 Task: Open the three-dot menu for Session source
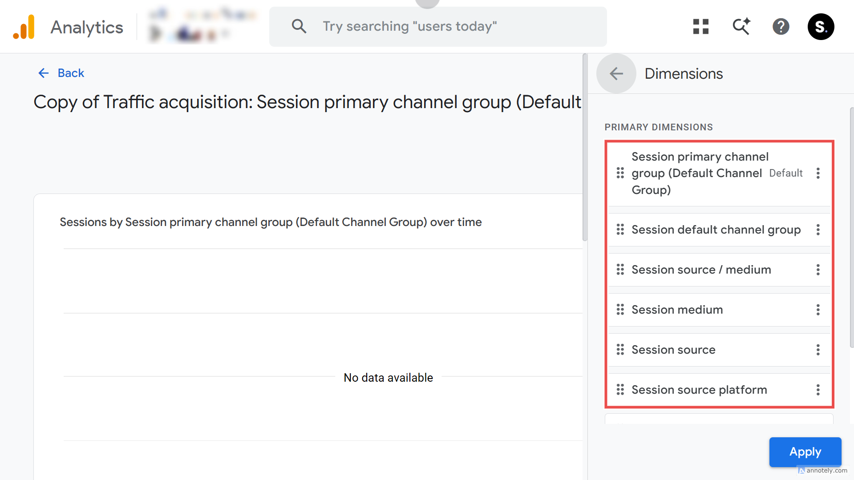coord(818,350)
